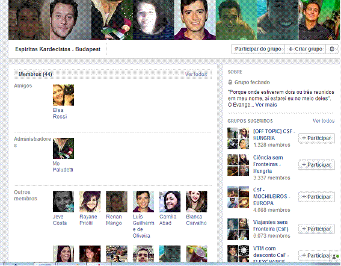Open [OFF TOPIC] CSF - HUNGRIA group link
Screen dimensions: 341x266
pos(274,135)
